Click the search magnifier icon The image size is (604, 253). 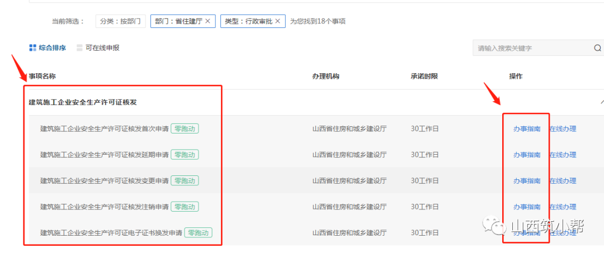point(597,48)
